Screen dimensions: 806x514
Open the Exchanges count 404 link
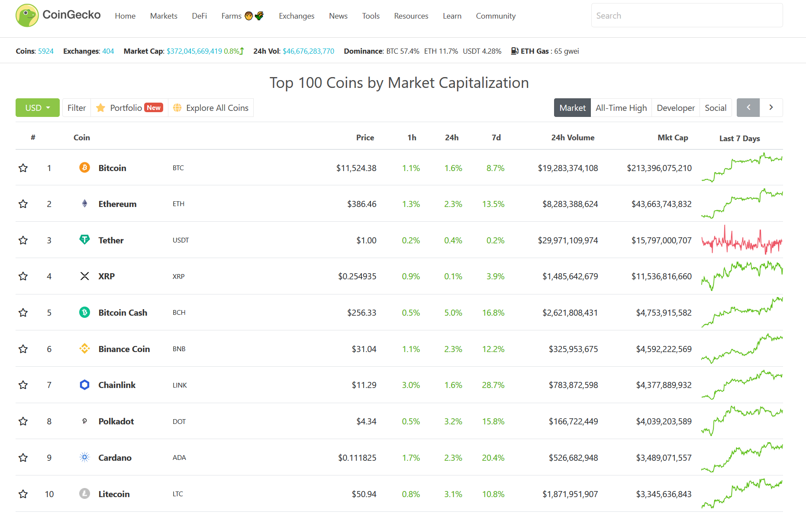point(108,51)
